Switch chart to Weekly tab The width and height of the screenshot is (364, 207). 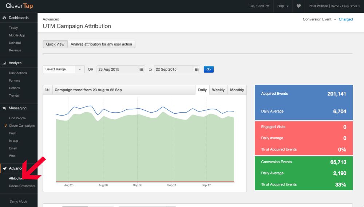pyautogui.click(x=218, y=90)
